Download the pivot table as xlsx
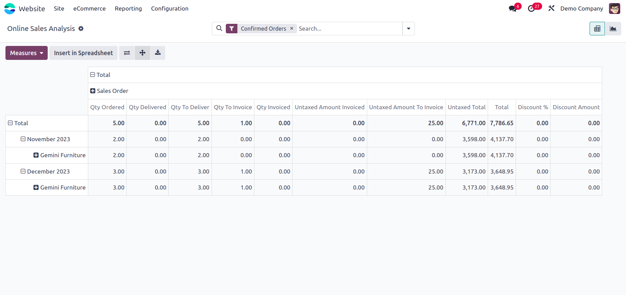The image size is (626, 295). 158,53
